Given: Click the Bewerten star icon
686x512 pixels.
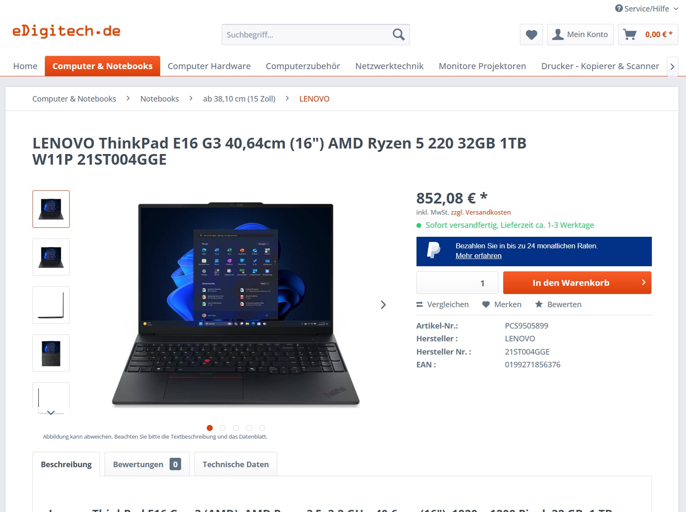Looking at the screenshot, I should point(539,304).
